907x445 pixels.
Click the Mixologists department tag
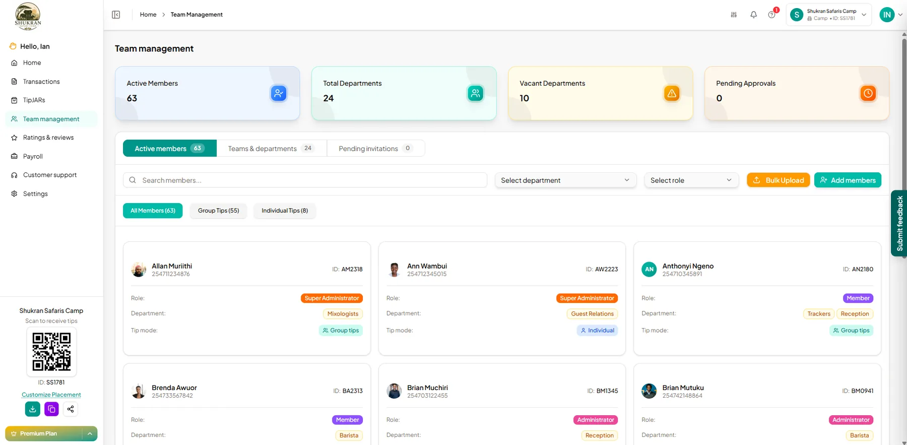(343, 313)
